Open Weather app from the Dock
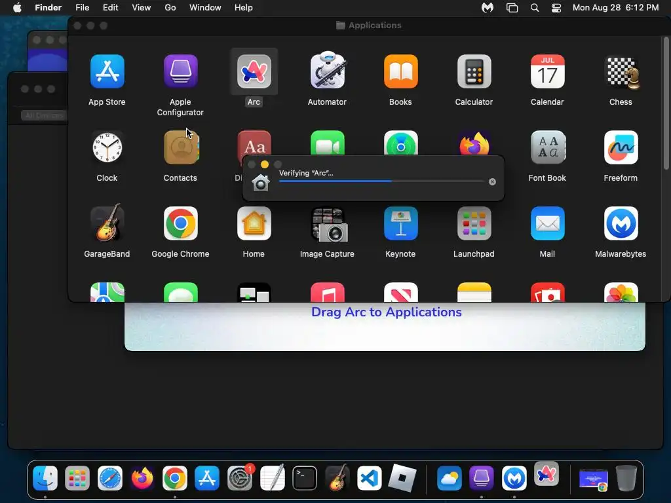This screenshot has width=671, height=503. (x=449, y=477)
